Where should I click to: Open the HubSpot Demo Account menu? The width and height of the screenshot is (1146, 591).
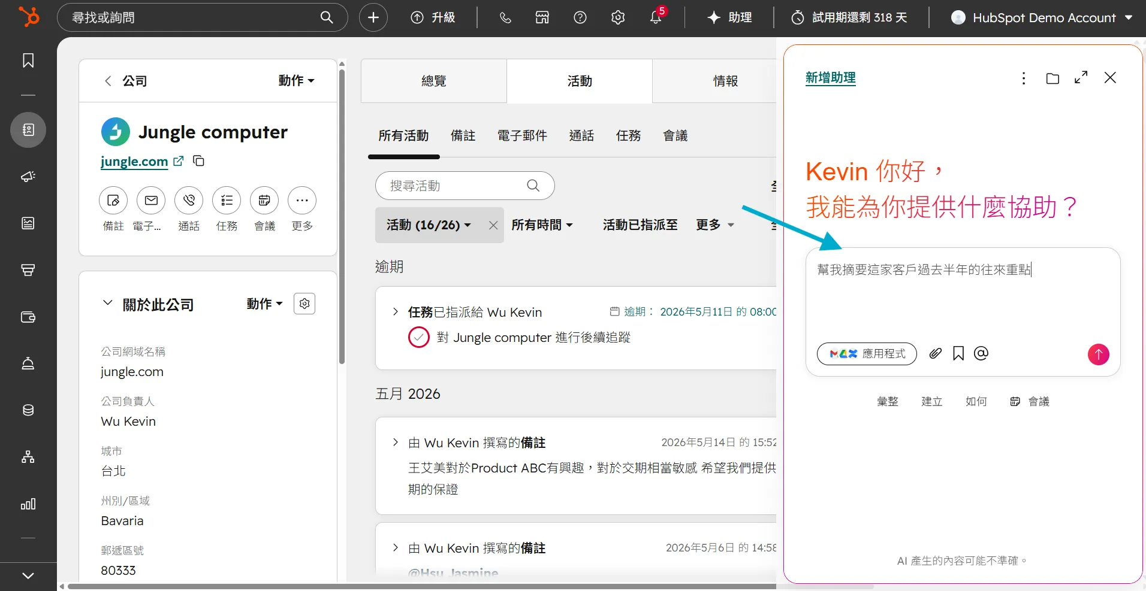click(1042, 17)
